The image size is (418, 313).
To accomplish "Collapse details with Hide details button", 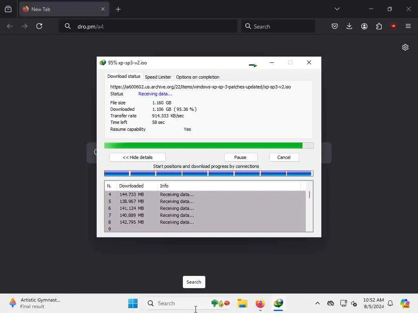I will click(138, 157).
